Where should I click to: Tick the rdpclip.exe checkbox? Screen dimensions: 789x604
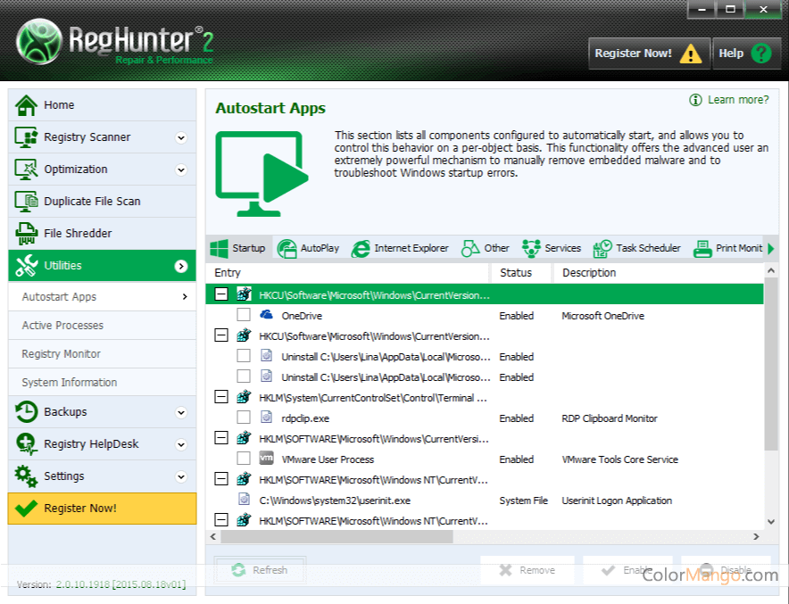point(244,418)
